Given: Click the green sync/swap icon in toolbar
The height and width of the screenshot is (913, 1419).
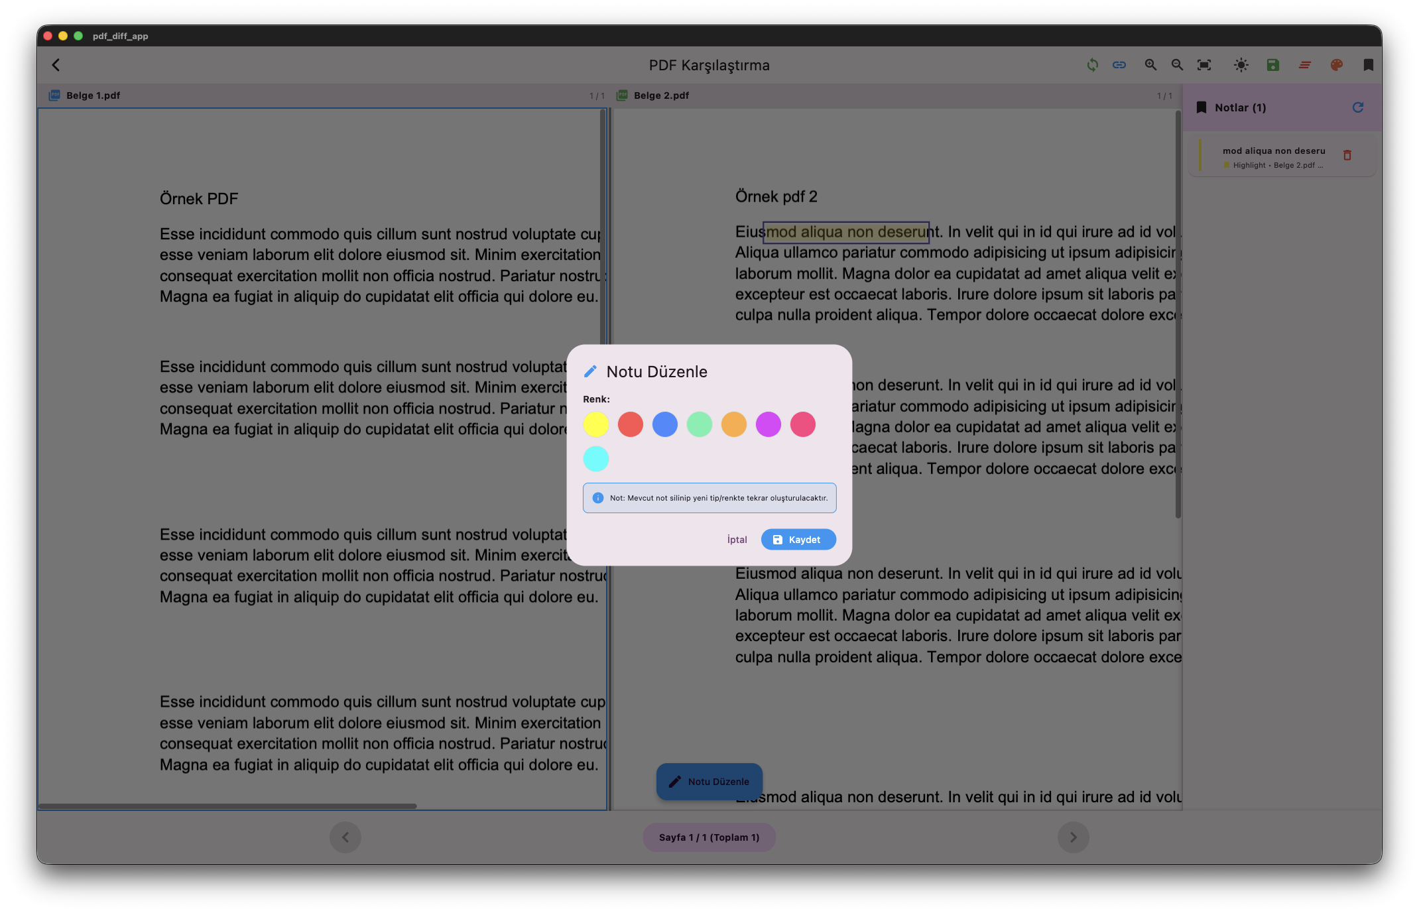Looking at the screenshot, I should (x=1092, y=65).
